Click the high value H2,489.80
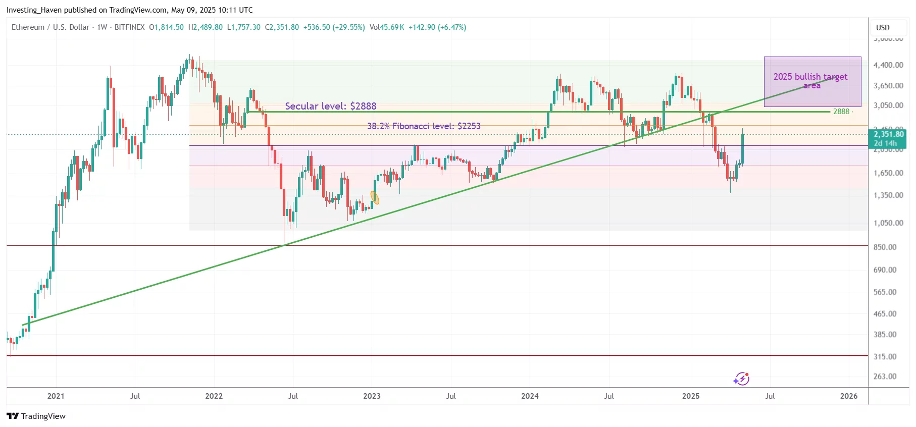This screenshot has height=427, width=916. [206, 27]
